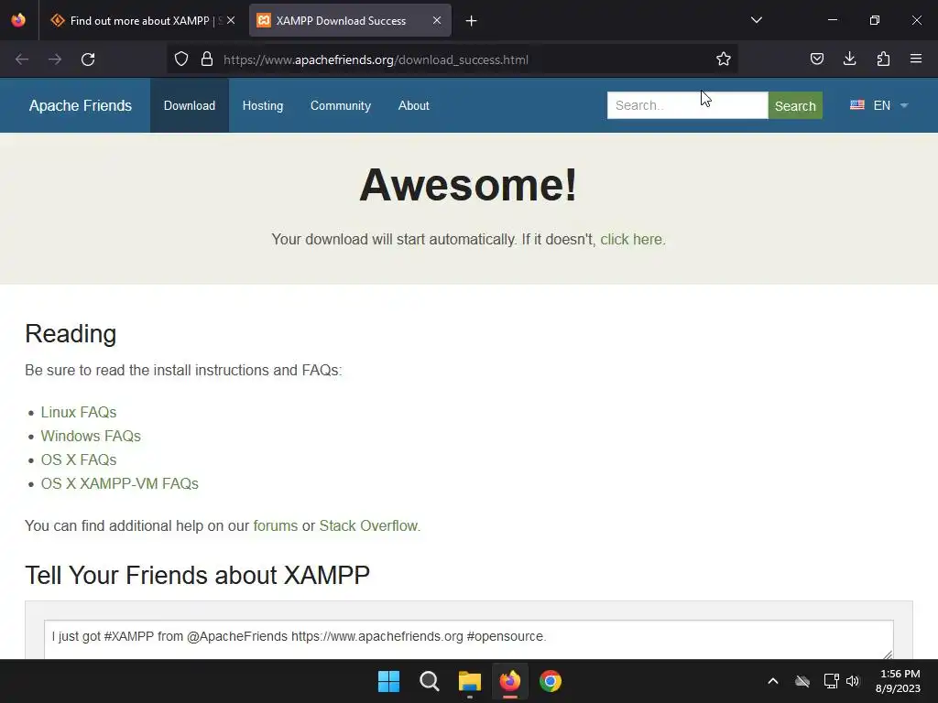The image size is (938, 703).
Task: Click the 'Awesome!' heading text
Action: [x=468, y=185]
